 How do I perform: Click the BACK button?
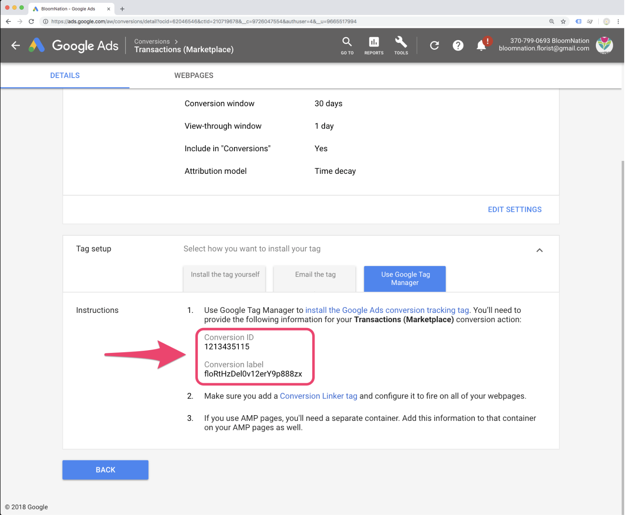click(105, 470)
